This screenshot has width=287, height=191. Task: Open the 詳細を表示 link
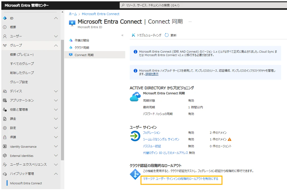click(152, 74)
